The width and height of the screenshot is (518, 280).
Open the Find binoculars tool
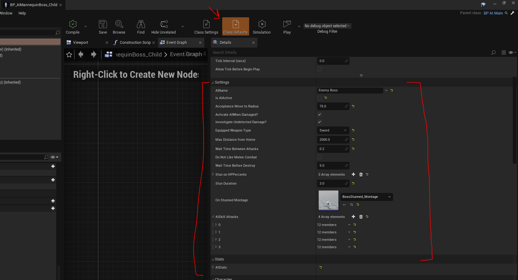(x=141, y=27)
